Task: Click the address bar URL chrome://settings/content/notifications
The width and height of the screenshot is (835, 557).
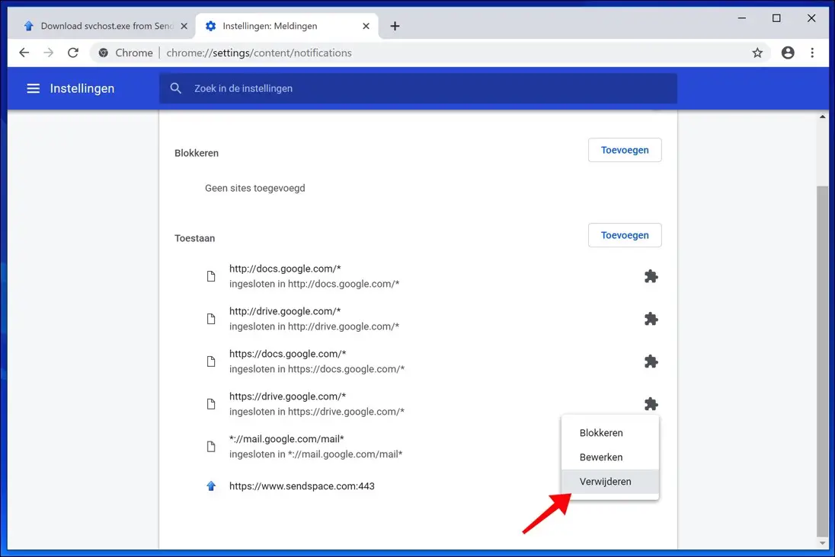Action: coord(259,53)
